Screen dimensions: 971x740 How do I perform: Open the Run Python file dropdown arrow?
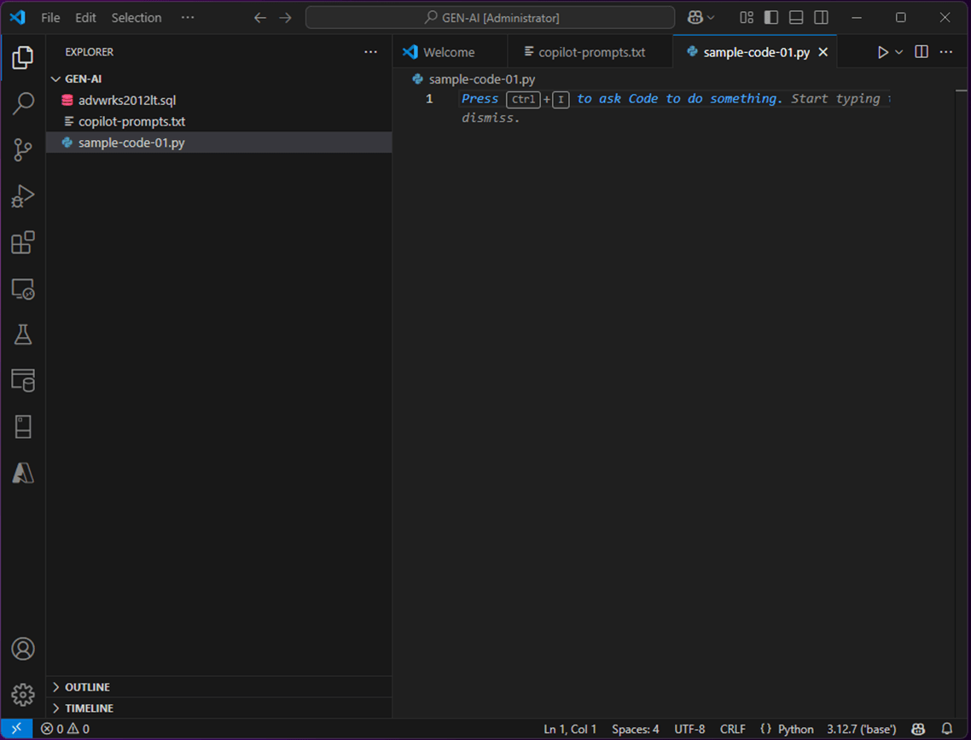pos(899,52)
